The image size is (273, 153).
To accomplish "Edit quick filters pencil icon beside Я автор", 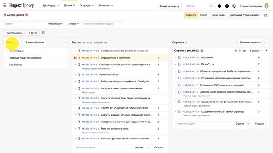I will pos(44,33).
